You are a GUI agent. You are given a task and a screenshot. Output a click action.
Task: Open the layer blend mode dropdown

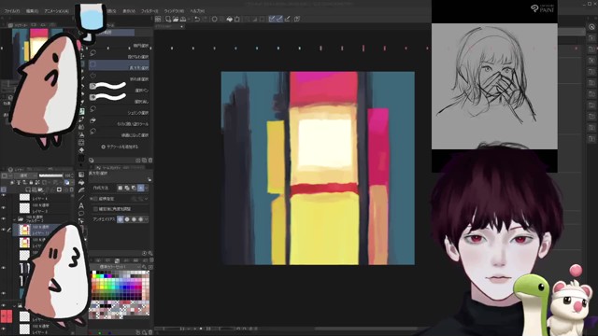[x=23, y=175]
